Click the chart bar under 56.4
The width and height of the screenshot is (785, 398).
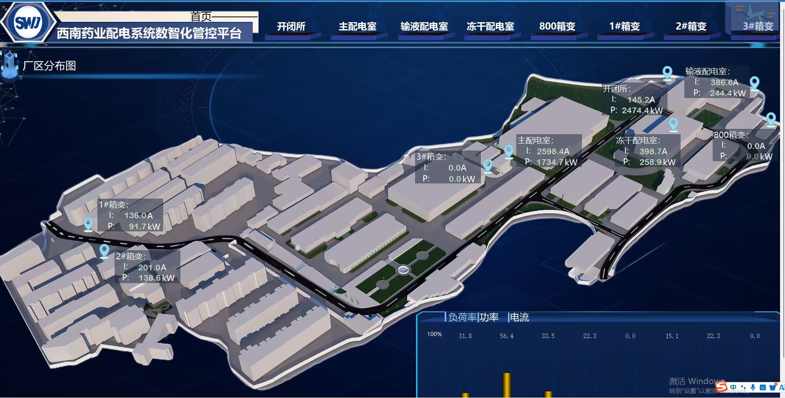click(x=507, y=385)
